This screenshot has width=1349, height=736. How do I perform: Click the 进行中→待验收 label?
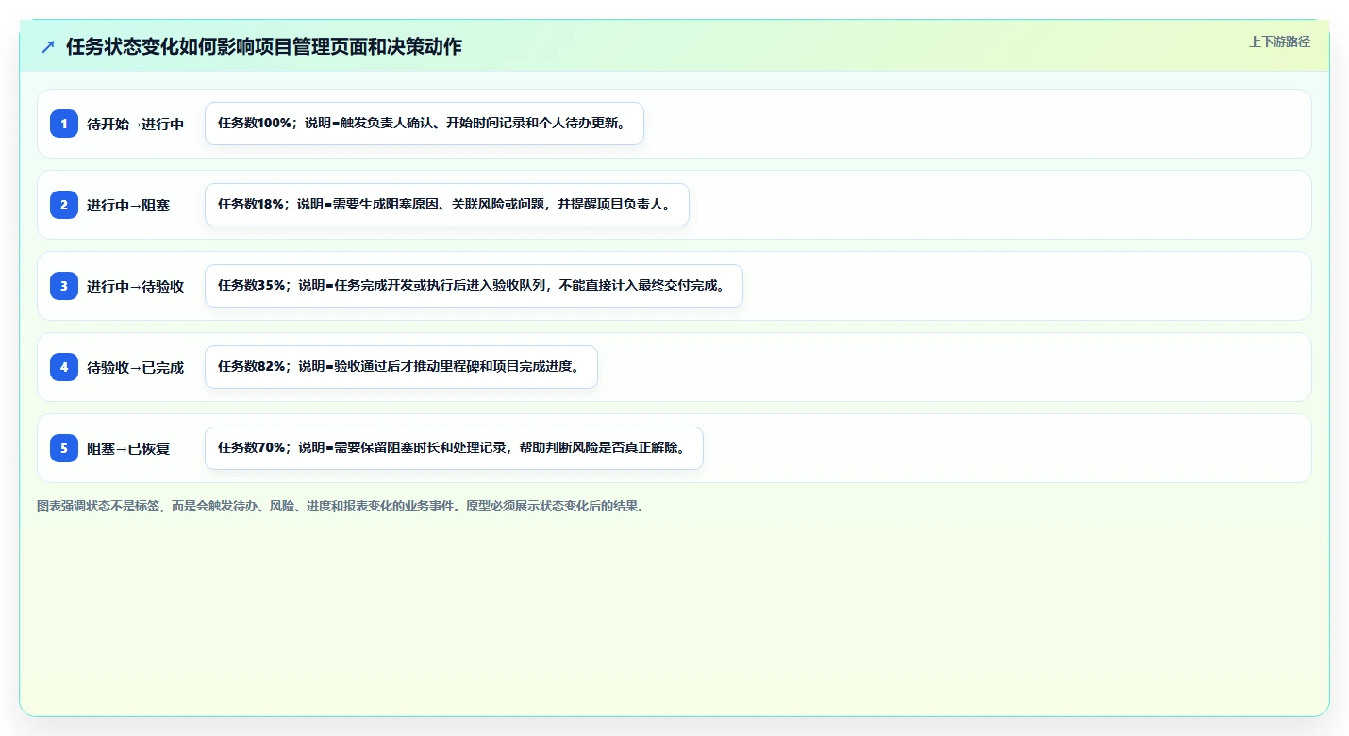(135, 286)
